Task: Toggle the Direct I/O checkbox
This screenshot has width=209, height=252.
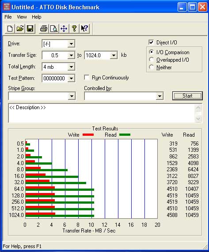Action: click(x=151, y=42)
